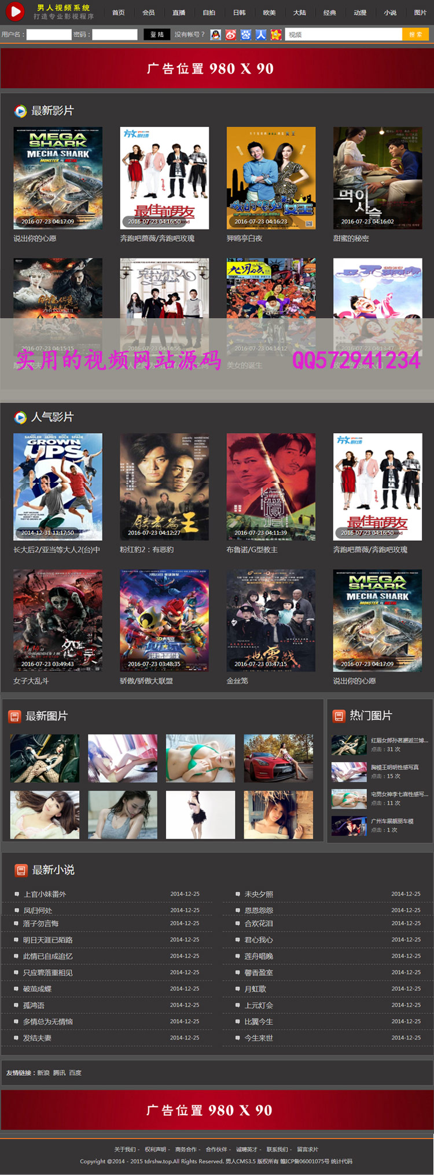Open the novel 明日天涯已陌路

(x=48, y=940)
